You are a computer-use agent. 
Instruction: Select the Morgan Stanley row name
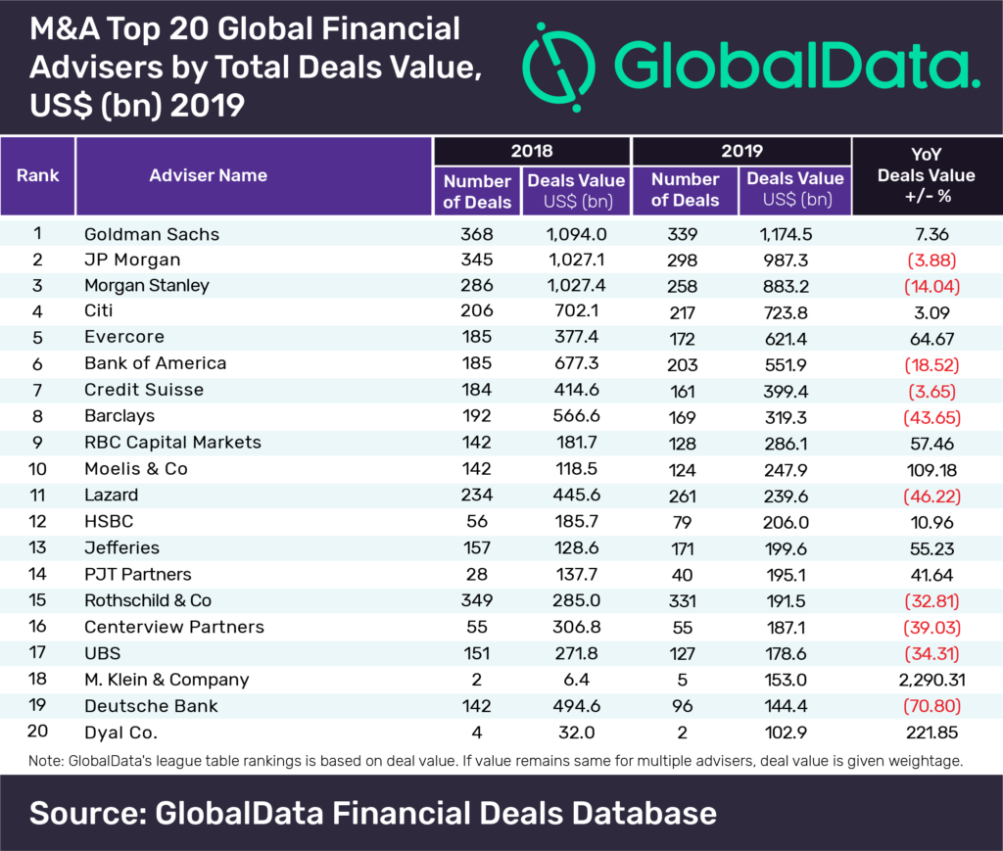(147, 286)
